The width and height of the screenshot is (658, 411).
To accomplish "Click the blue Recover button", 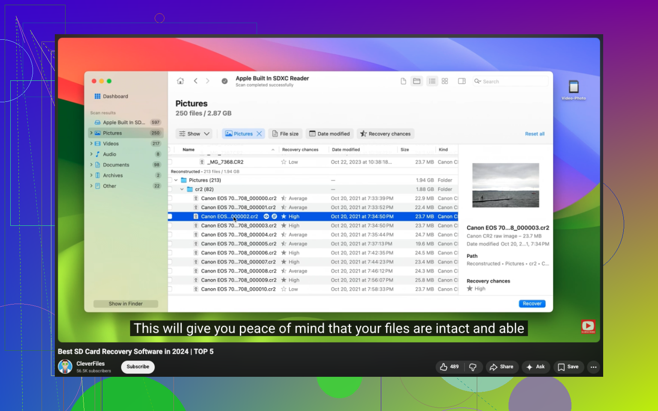I will (532, 304).
